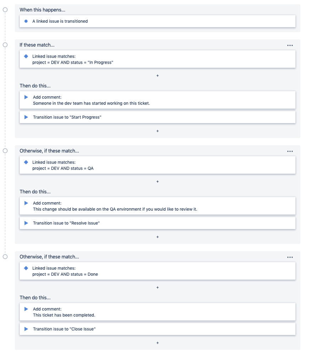The width and height of the screenshot is (310, 355).
Task: Add action below 'Resolve Issue' transition
Action: coord(158,237)
